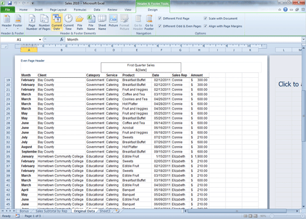Image resolution: width=306 pixels, height=219 pixels.
Task: Insert File Path element
Action: 79,22
